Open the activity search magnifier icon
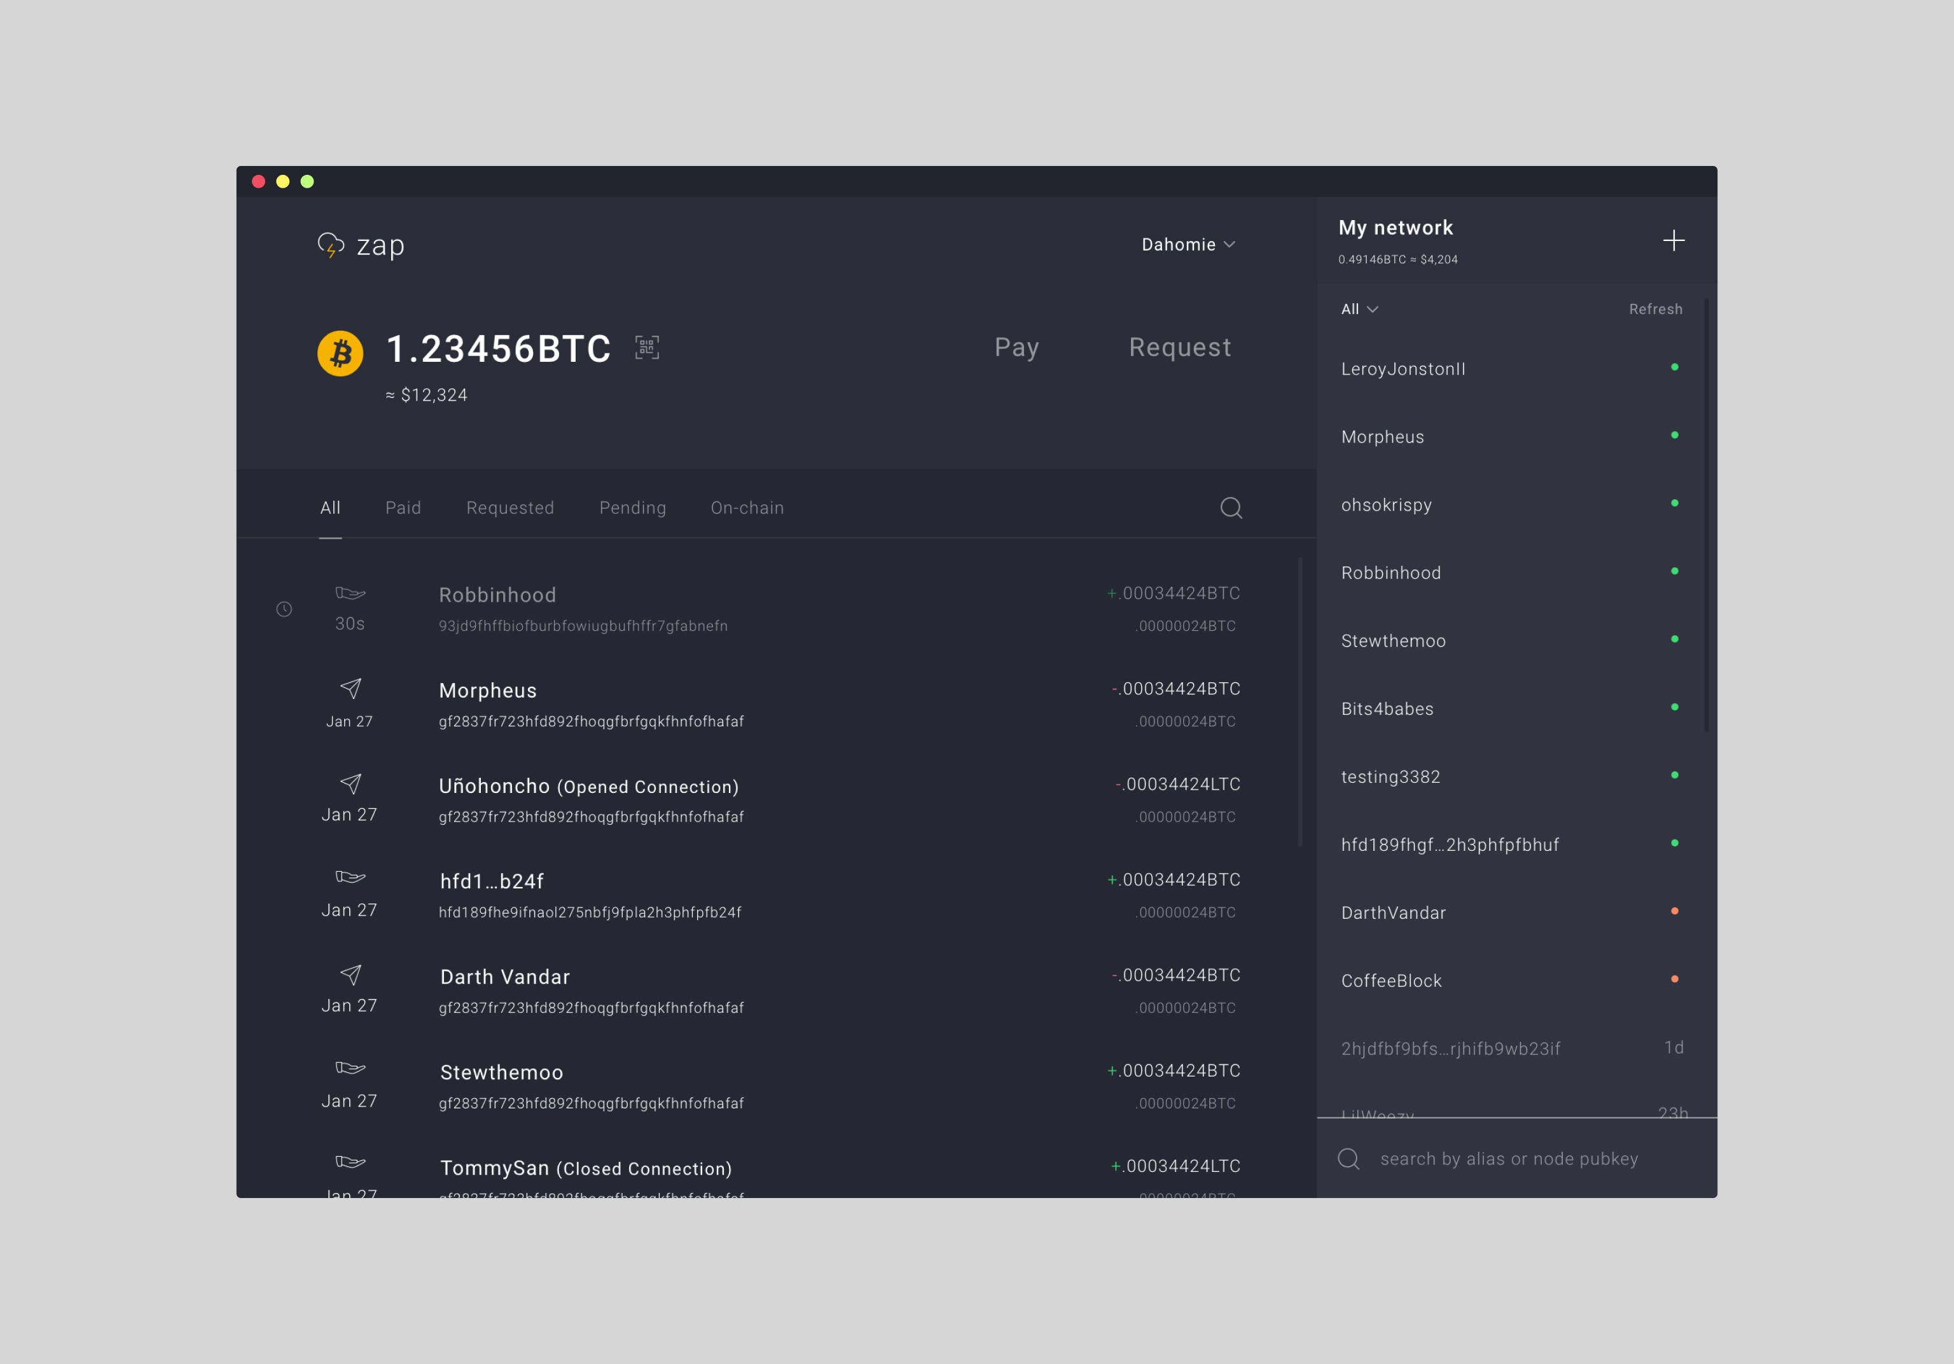The height and width of the screenshot is (1364, 1954). click(1231, 508)
